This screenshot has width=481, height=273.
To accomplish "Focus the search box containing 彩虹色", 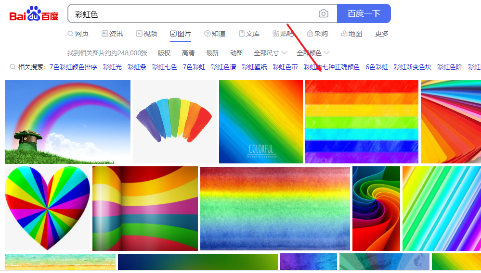I will (x=202, y=13).
